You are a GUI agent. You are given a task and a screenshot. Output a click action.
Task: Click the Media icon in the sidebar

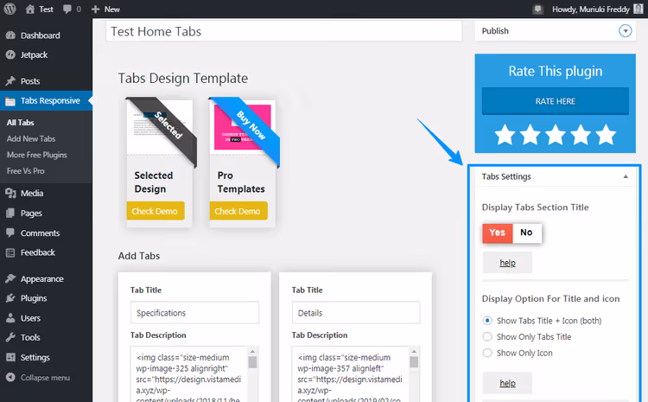tap(10, 193)
